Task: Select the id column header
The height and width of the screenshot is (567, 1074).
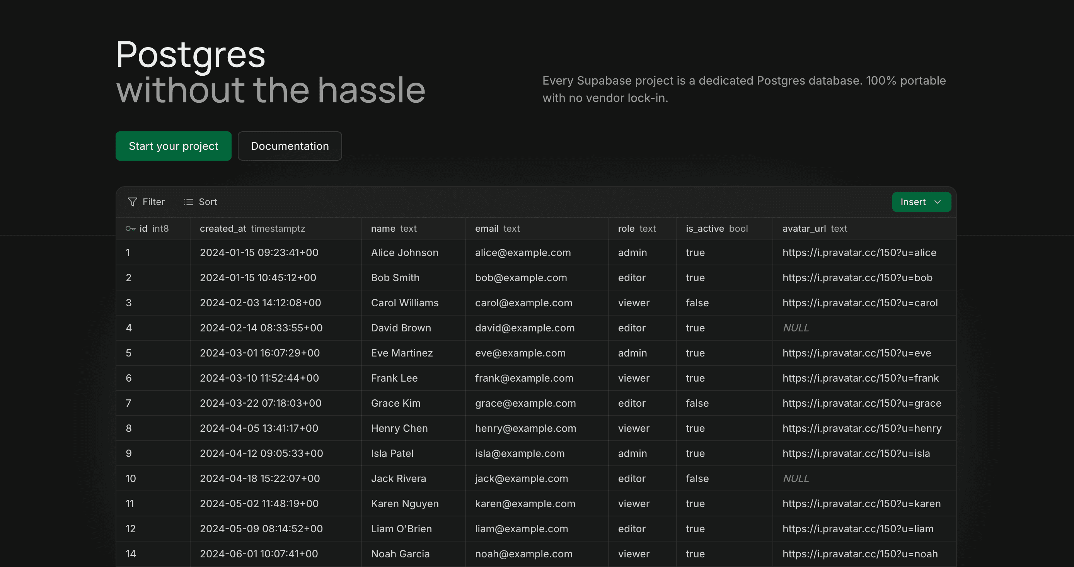Action: tap(153, 229)
